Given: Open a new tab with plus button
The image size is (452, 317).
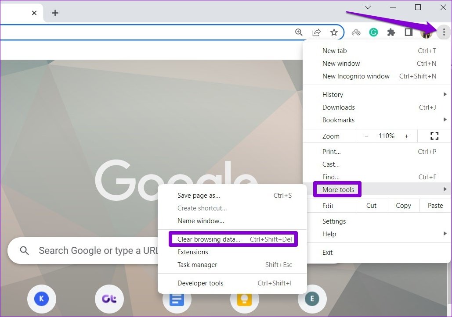Looking at the screenshot, I should [x=55, y=13].
